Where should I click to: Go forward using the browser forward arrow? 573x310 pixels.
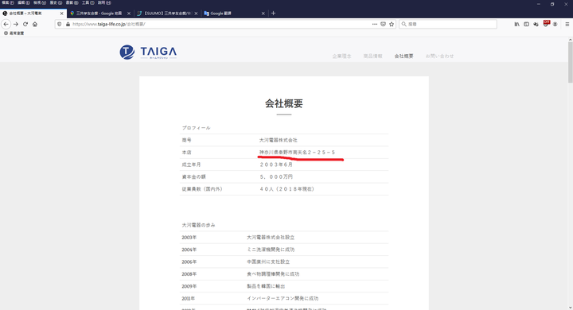click(x=16, y=24)
